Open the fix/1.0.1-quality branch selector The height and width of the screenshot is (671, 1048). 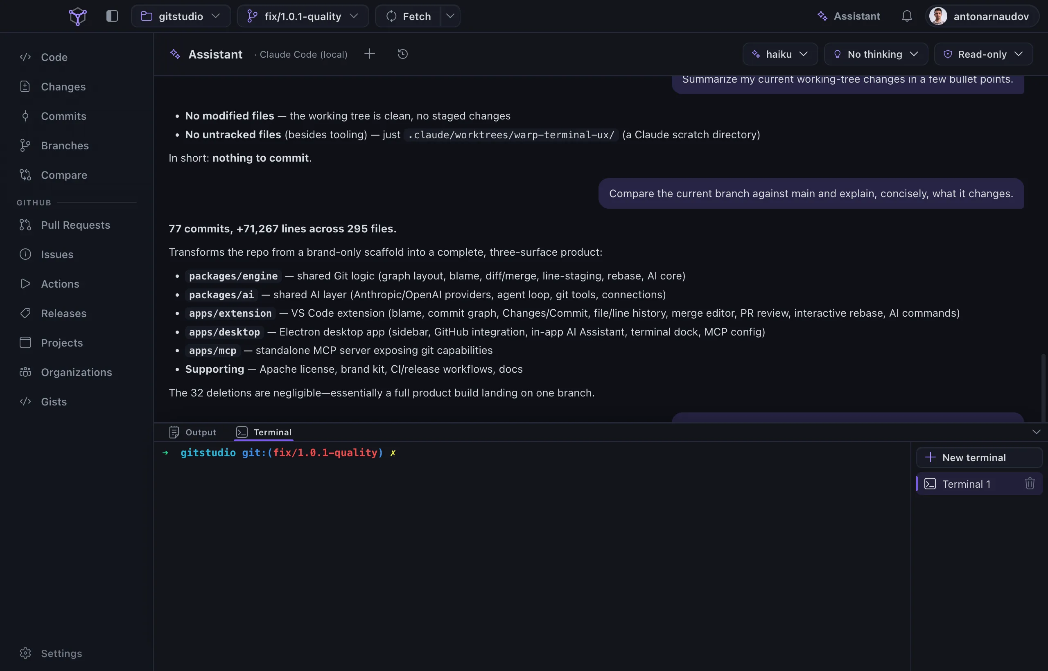click(303, 16)
